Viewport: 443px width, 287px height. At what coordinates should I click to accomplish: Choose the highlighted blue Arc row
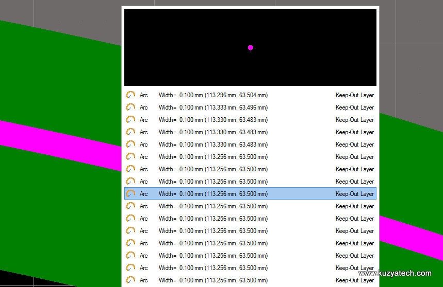click(x=250, y=194)
